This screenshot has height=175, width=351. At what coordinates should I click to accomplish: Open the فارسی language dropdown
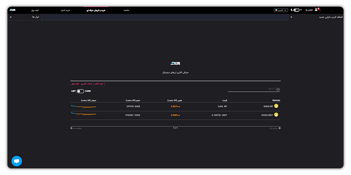click(x=281, y=10)
